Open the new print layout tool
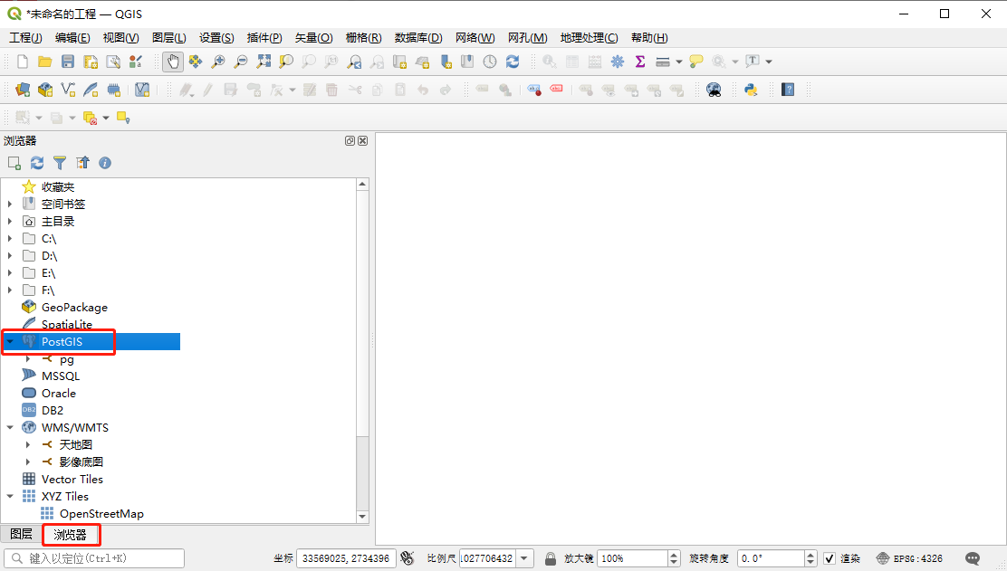Image resolution: width=1007 pixels, height=571 pixels. point(91,62)
